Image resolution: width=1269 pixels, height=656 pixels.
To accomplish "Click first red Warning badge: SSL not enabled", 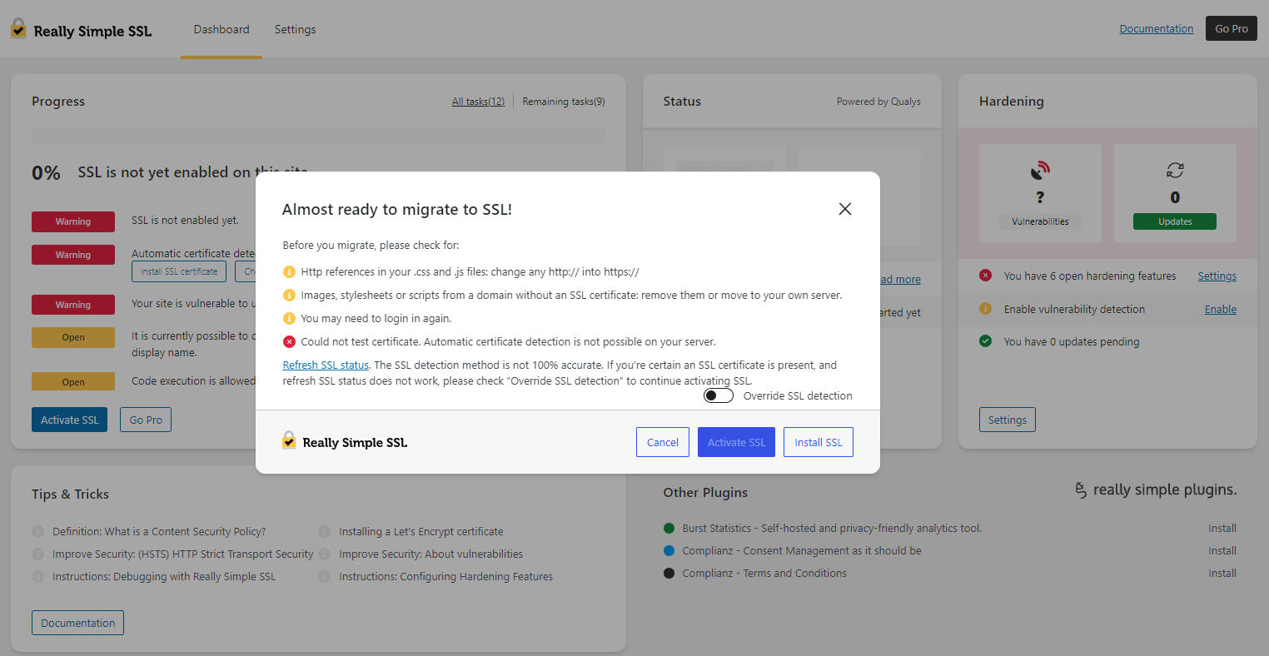I will point(73,221).
